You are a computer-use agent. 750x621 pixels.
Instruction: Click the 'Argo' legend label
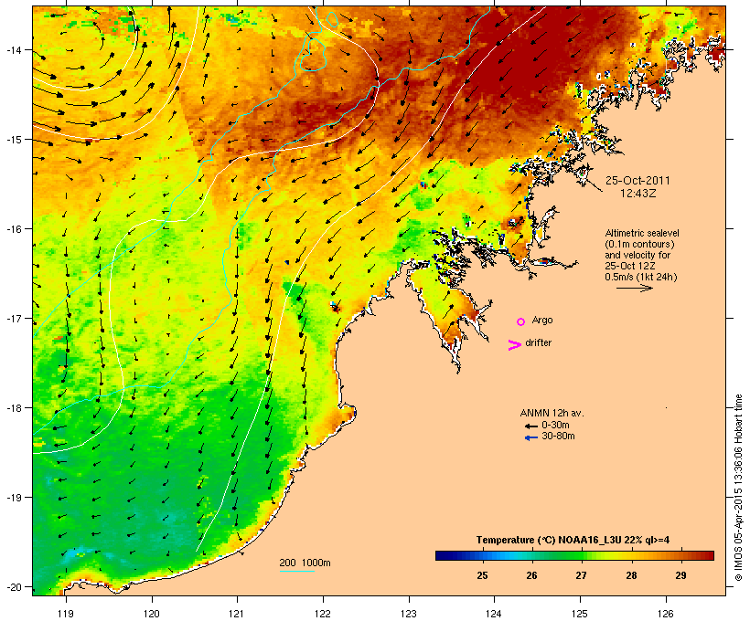pos(542,320)
